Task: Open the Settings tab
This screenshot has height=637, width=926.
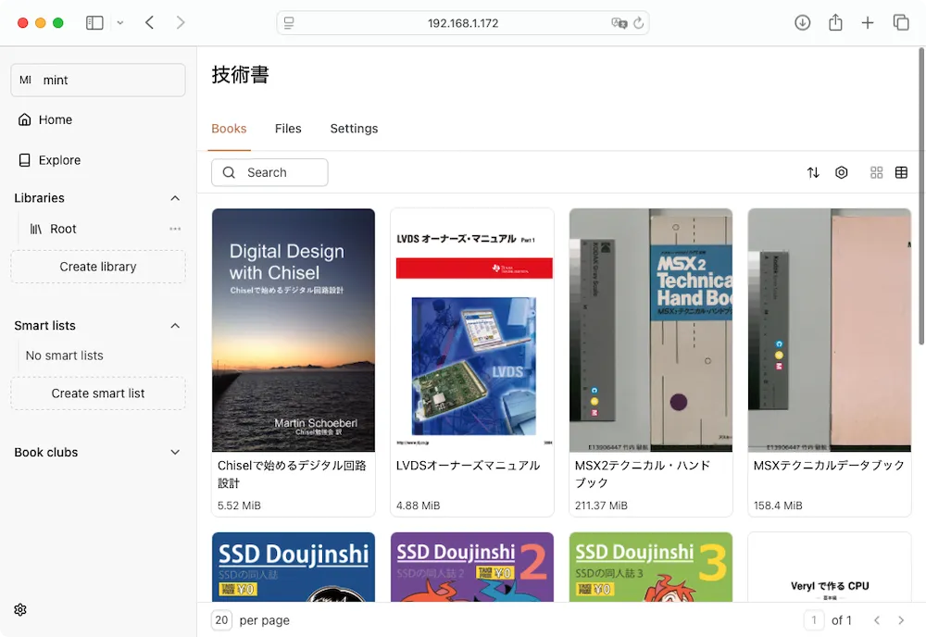Action: coord(354,129)
